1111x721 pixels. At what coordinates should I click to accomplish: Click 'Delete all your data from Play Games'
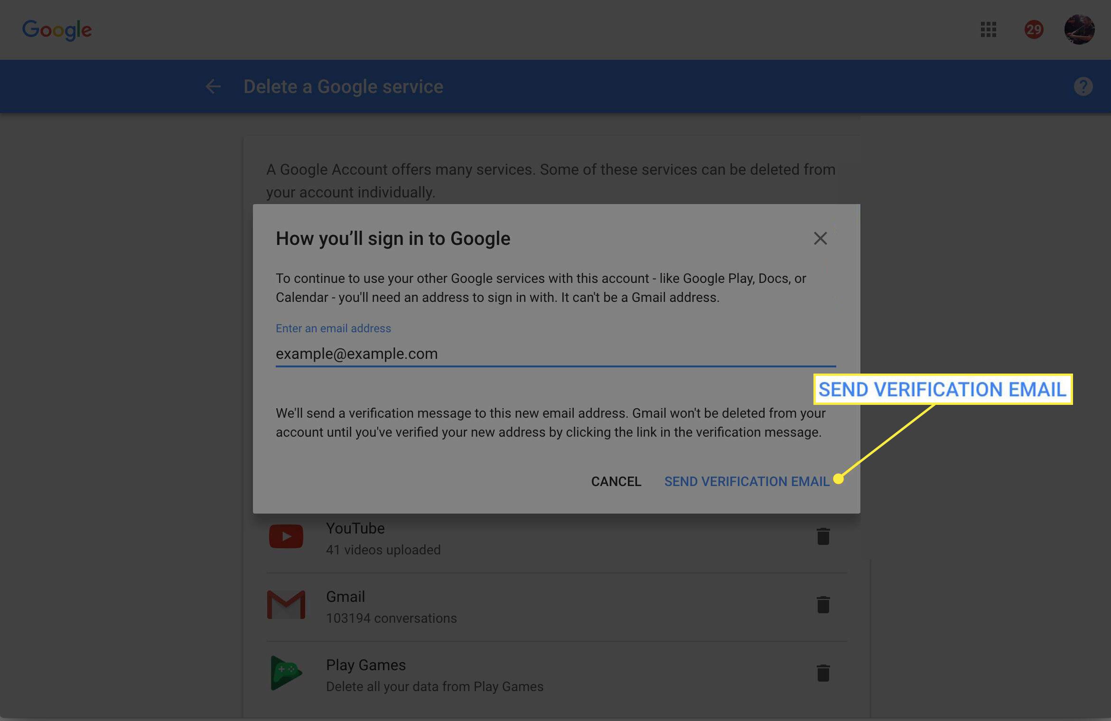434,686
